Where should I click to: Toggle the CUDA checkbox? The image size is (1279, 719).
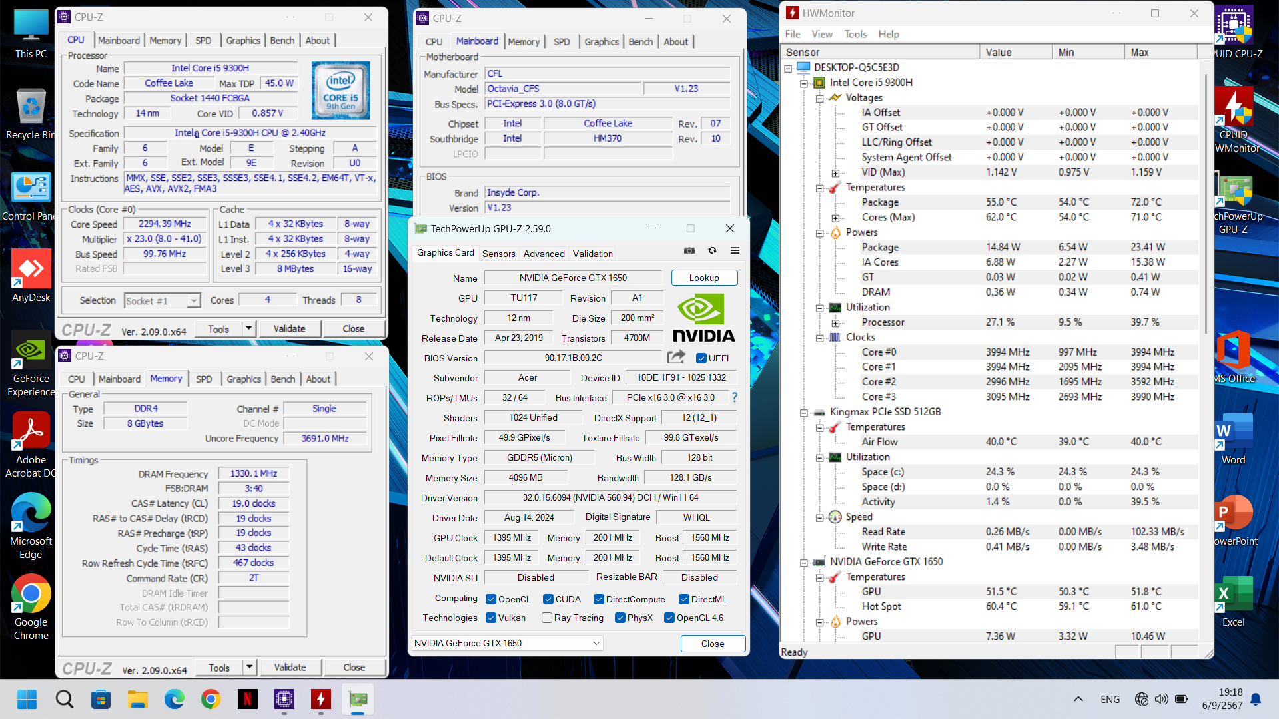pos(548,599)
